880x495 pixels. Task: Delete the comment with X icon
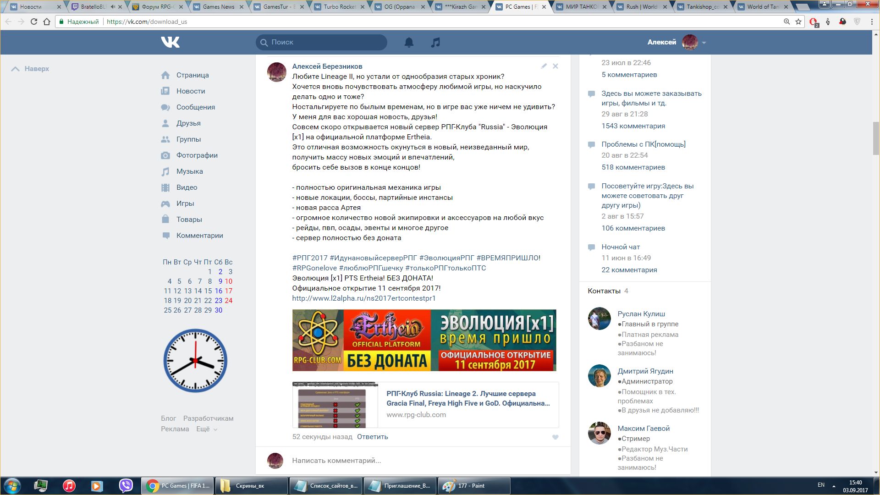click(x=555, y=66)
